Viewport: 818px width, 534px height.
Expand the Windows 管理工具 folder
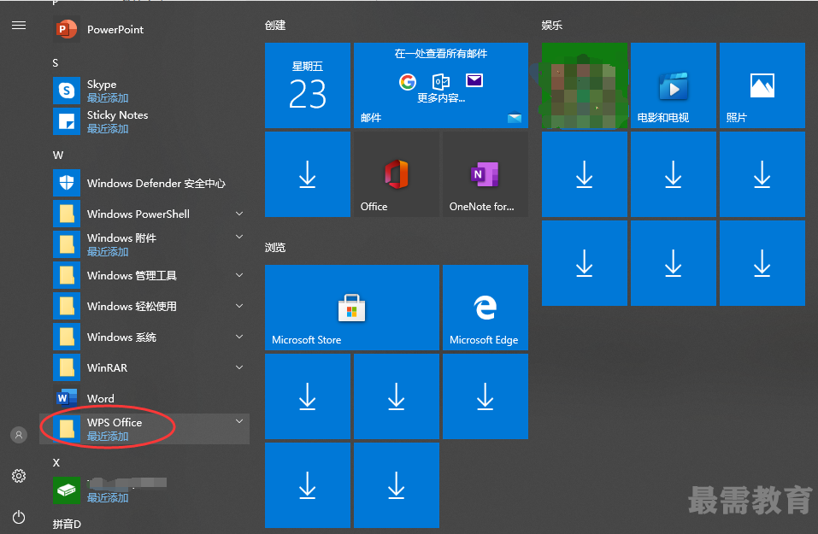coord(239,275)
